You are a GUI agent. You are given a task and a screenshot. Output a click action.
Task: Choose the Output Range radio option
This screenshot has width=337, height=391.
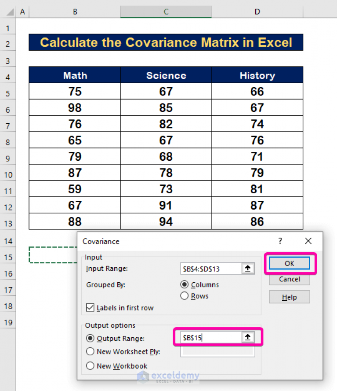[90, 339]
